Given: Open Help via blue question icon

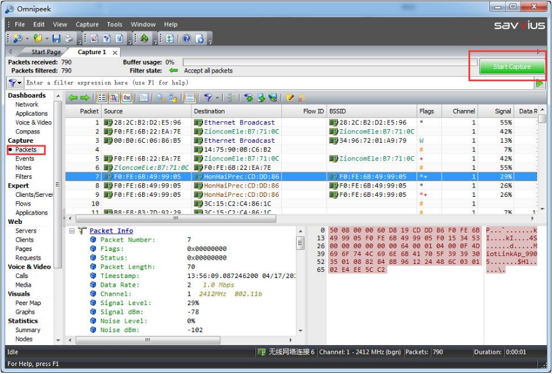Looking at the screenshot, I should pos(186,38).
